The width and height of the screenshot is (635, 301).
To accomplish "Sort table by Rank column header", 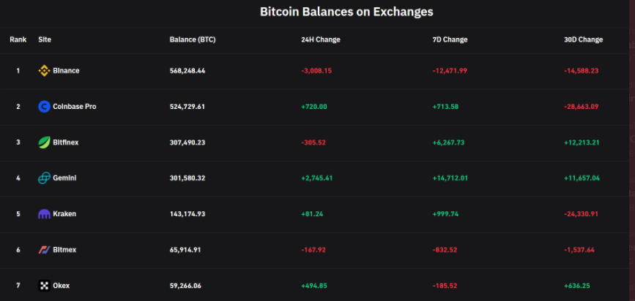I will tap(18, 39).
